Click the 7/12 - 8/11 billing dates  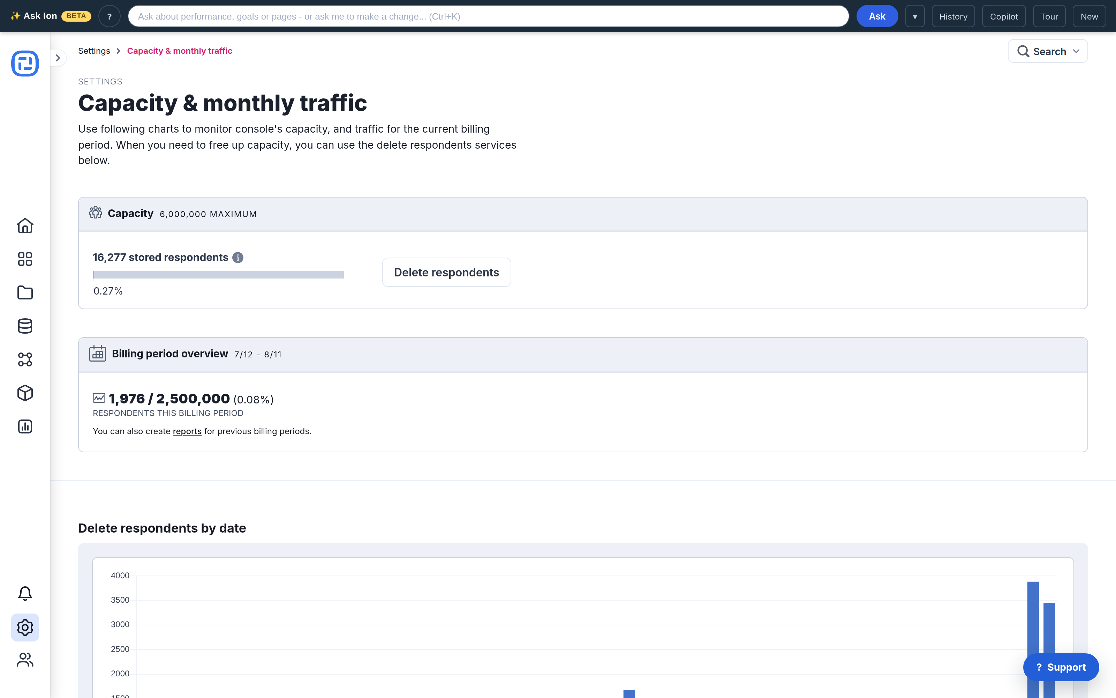(258, 355)
